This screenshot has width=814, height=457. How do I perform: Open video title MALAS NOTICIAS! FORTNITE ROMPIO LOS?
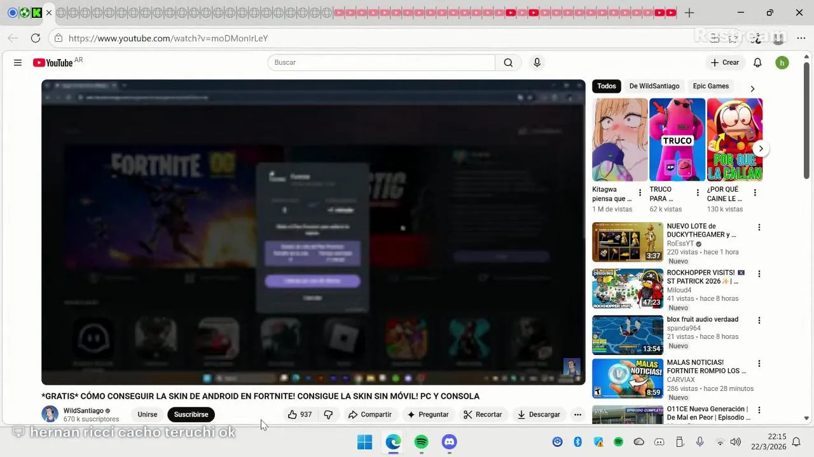(x=706, y=366)
